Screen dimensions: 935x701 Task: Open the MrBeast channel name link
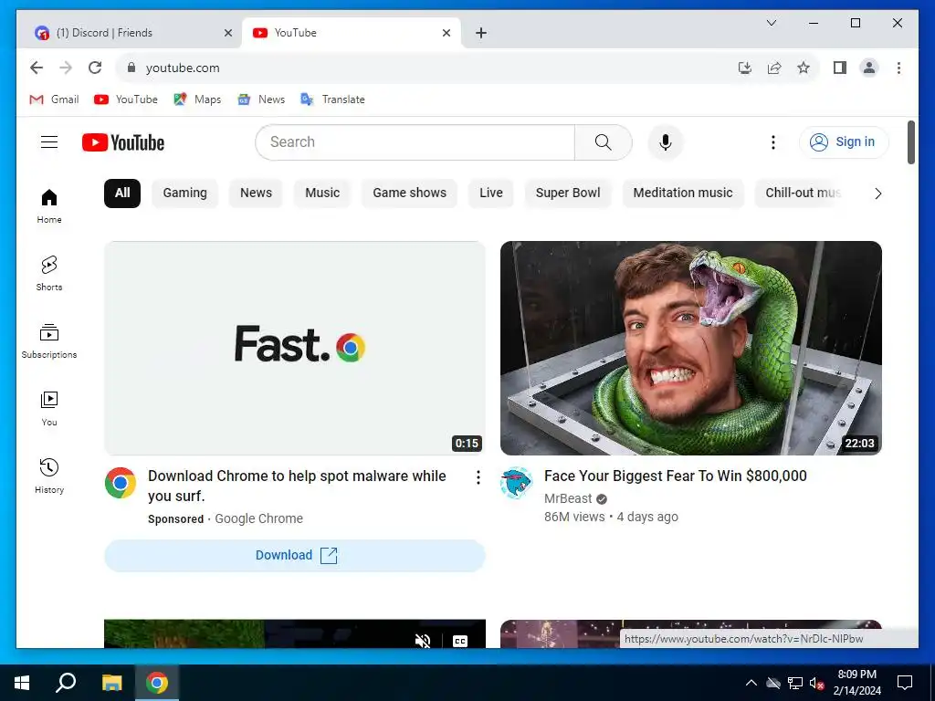(568, 499)
